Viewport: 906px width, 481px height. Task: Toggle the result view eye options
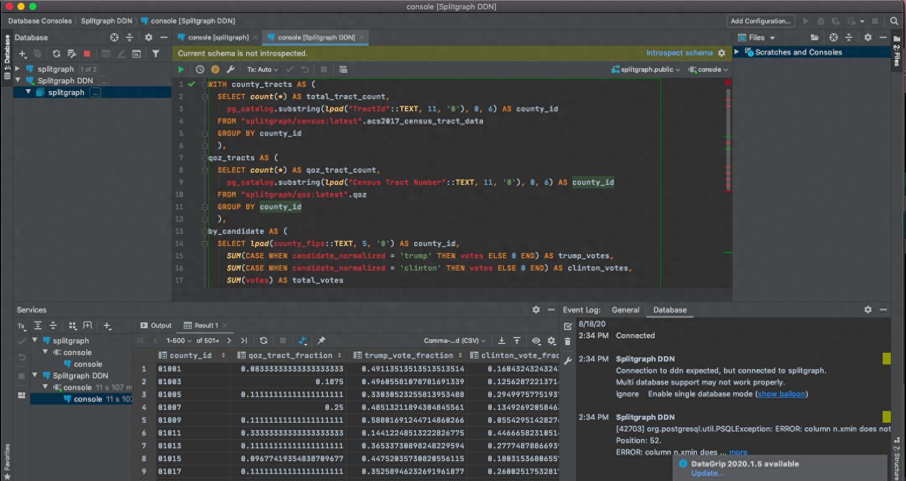click(536, 340)
